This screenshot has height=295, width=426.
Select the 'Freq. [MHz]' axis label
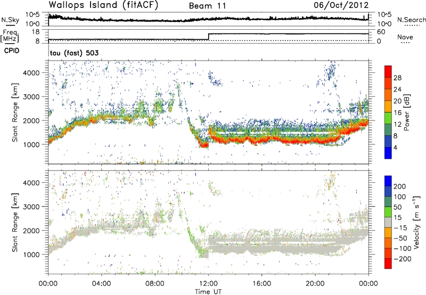click(x=10, y=36)
